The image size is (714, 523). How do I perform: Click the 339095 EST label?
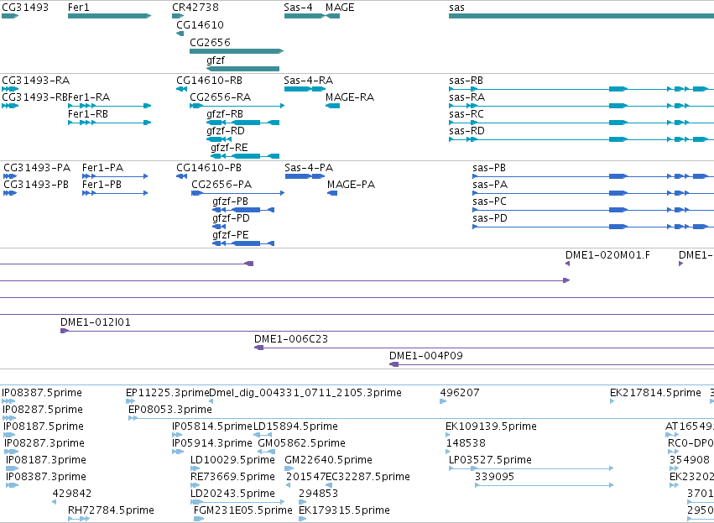[494, 477]
